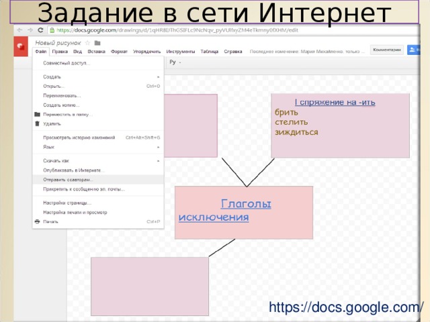430x322 pixels.
Task: Click the browser back arrow
Action: [x=19, y=30]
